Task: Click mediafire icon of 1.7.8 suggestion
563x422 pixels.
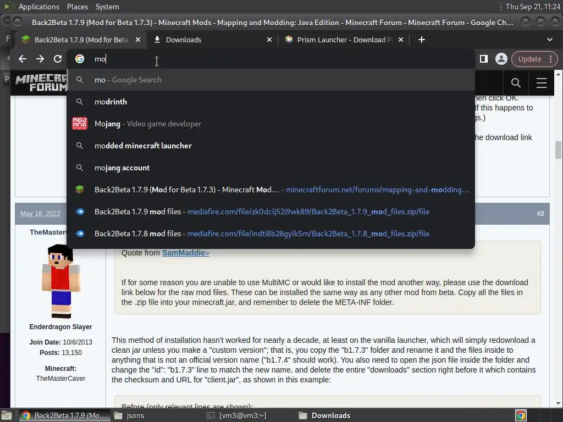Action: tap(80, 234)
